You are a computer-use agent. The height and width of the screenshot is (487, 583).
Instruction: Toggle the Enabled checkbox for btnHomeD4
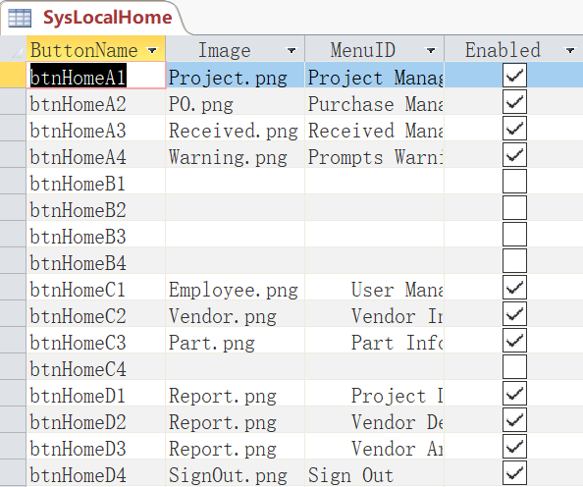tap(514, 472)
